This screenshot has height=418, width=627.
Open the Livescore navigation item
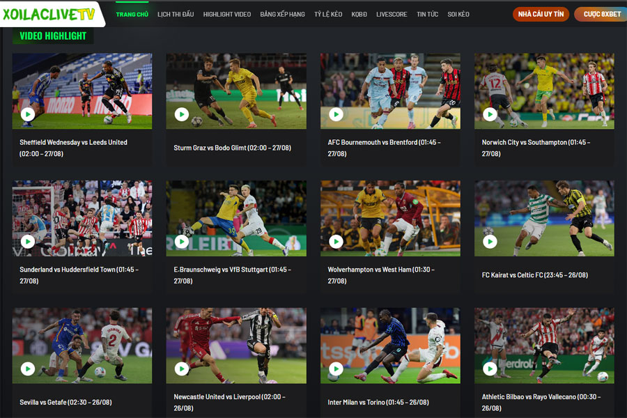pos(392,14)
